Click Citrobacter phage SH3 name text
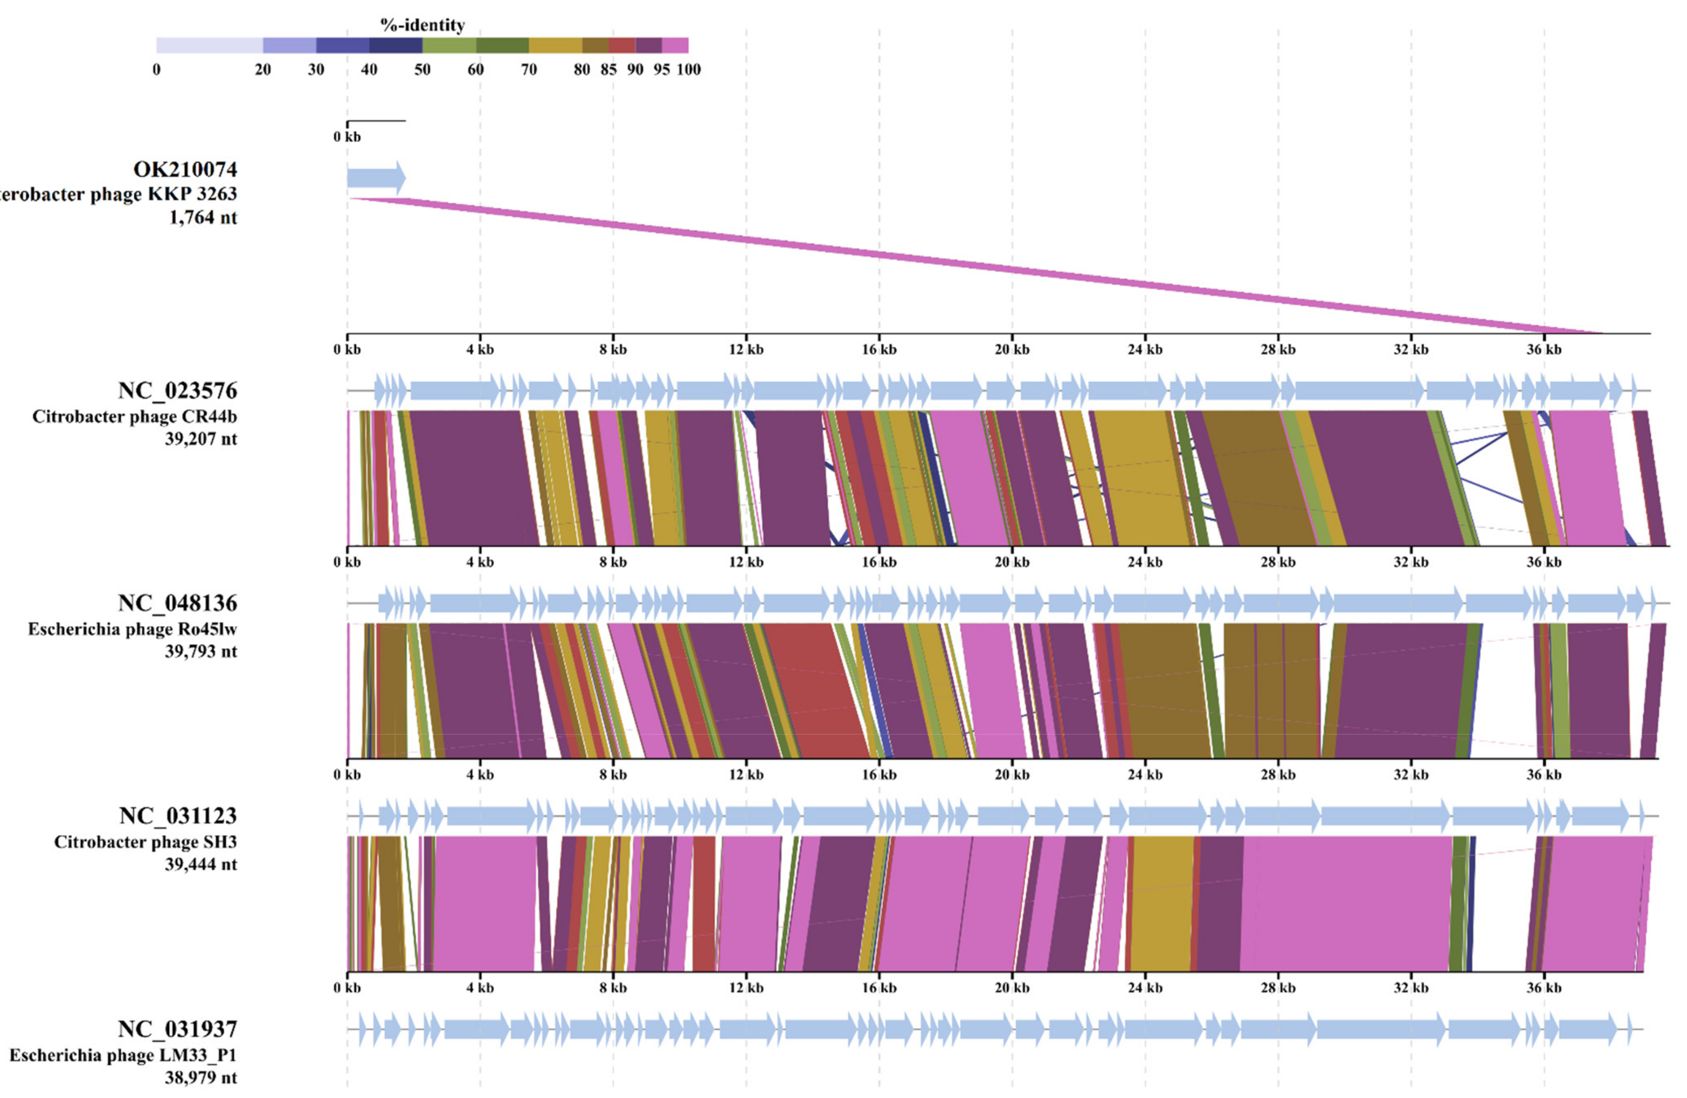The image size is (1687, 1098). pyautogui.click(x=145, y=842)
